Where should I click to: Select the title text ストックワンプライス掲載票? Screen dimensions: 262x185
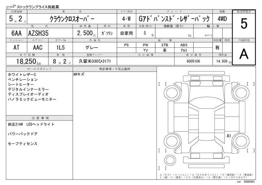(x=38, y=7)
